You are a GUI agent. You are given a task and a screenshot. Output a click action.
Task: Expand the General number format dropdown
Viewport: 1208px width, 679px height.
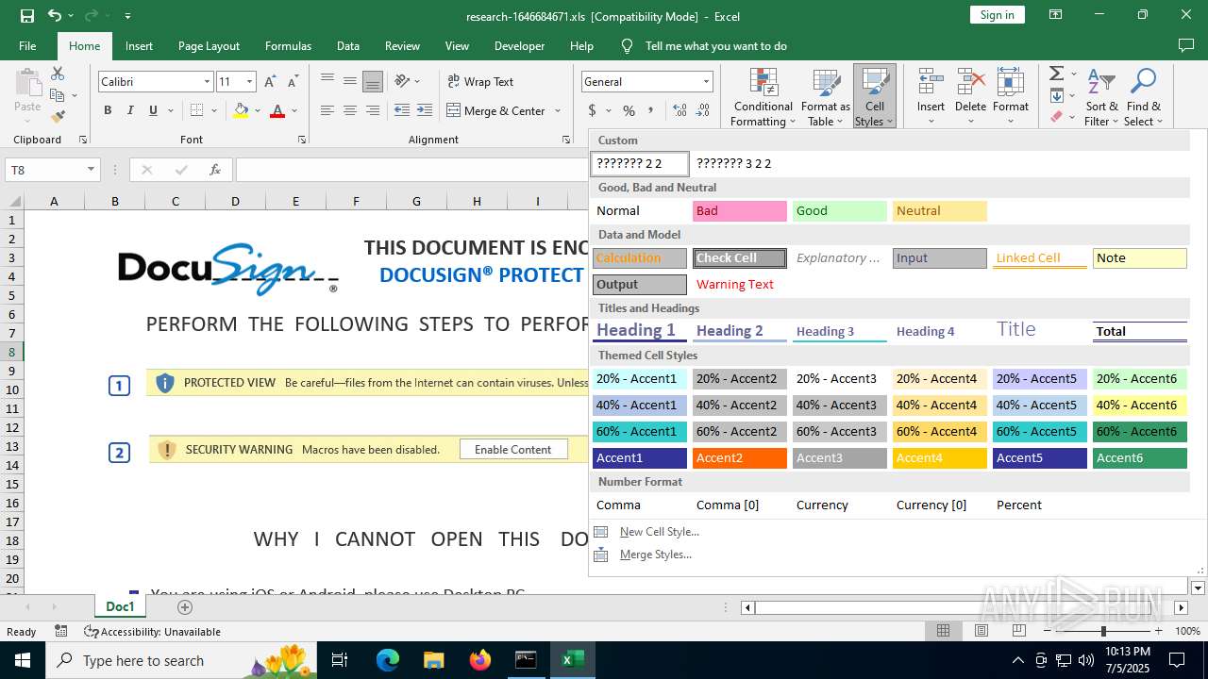coord(705,82)
